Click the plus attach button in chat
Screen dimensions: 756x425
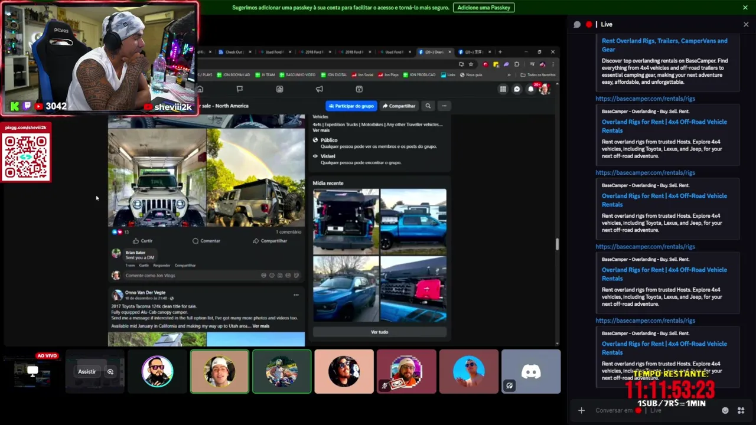pyautogui.click(x=581, y=410)
